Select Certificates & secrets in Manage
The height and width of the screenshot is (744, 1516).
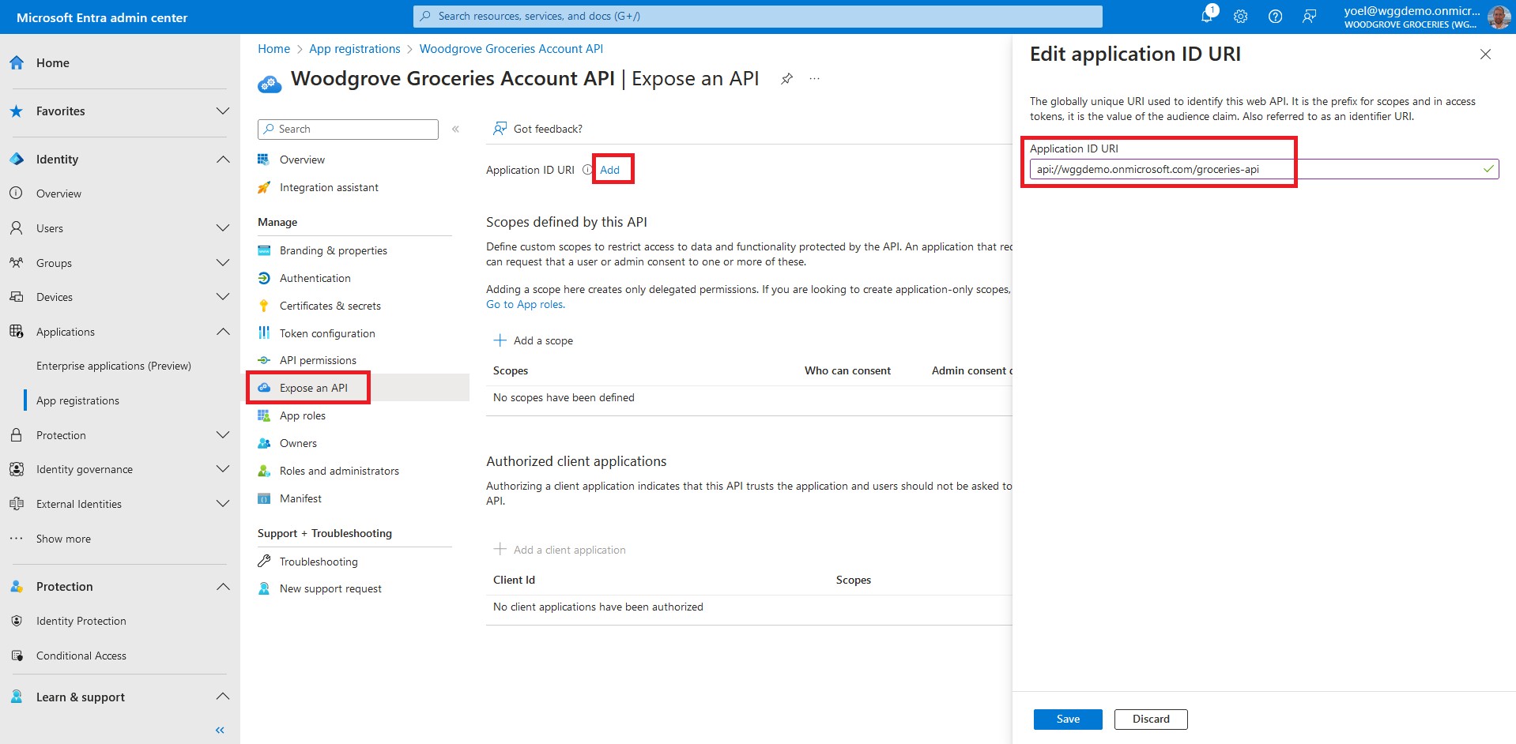point(330,306)
